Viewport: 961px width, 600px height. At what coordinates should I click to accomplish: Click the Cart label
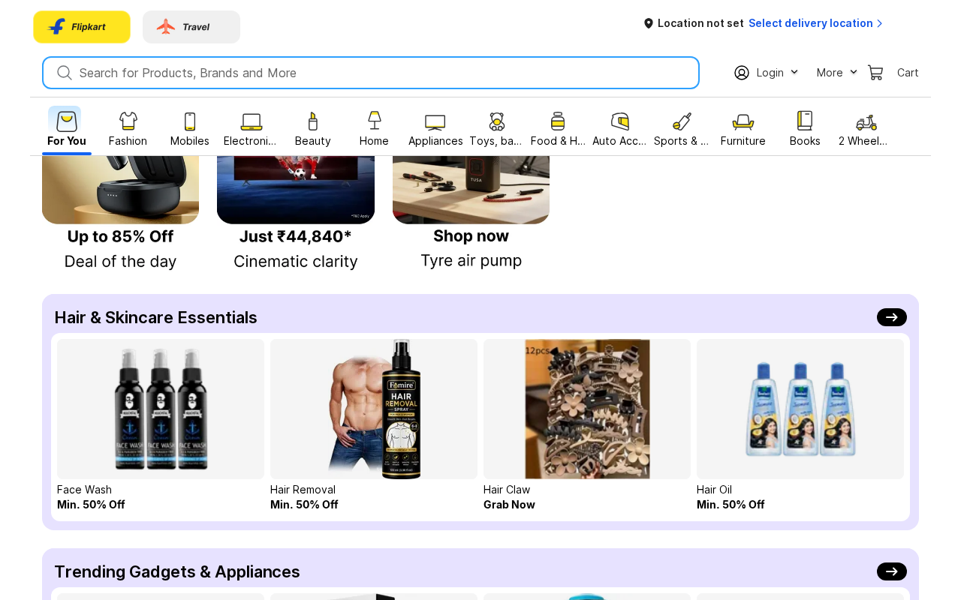[908, 73]
